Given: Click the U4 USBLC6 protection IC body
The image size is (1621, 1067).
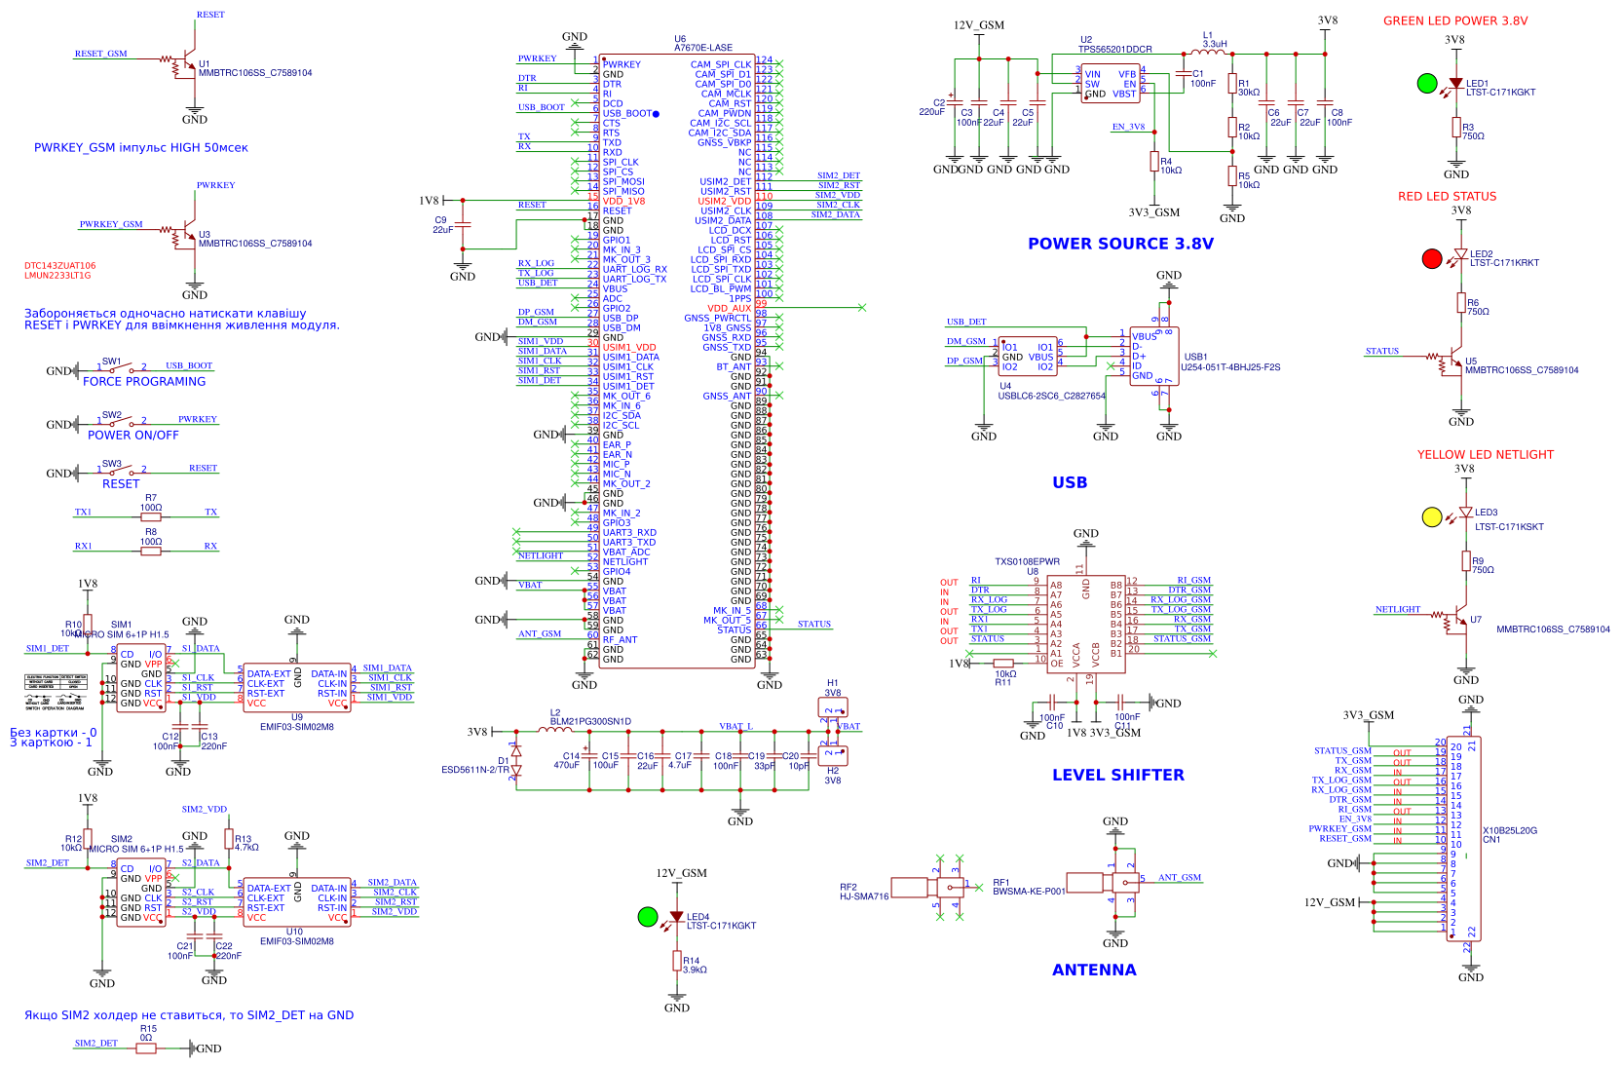Looking at the screenshot, I should point(1028,356).
